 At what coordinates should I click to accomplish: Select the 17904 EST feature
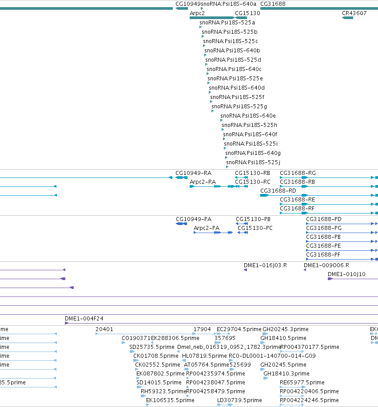click(x=205, y=334)
